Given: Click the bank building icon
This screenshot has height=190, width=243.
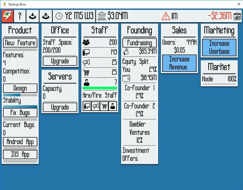Looking at the screenshot, I should [102, 16].
